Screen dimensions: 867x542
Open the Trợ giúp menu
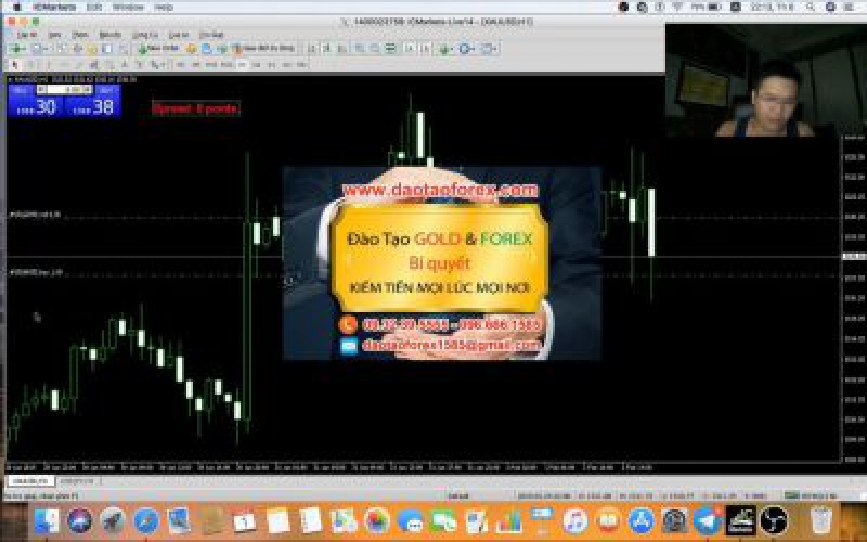pos(211,35)
